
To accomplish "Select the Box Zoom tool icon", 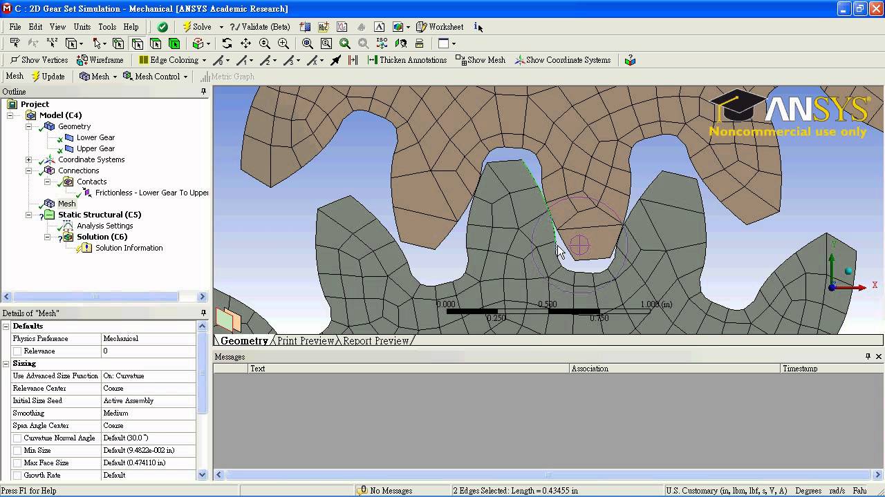I will 283,43.
